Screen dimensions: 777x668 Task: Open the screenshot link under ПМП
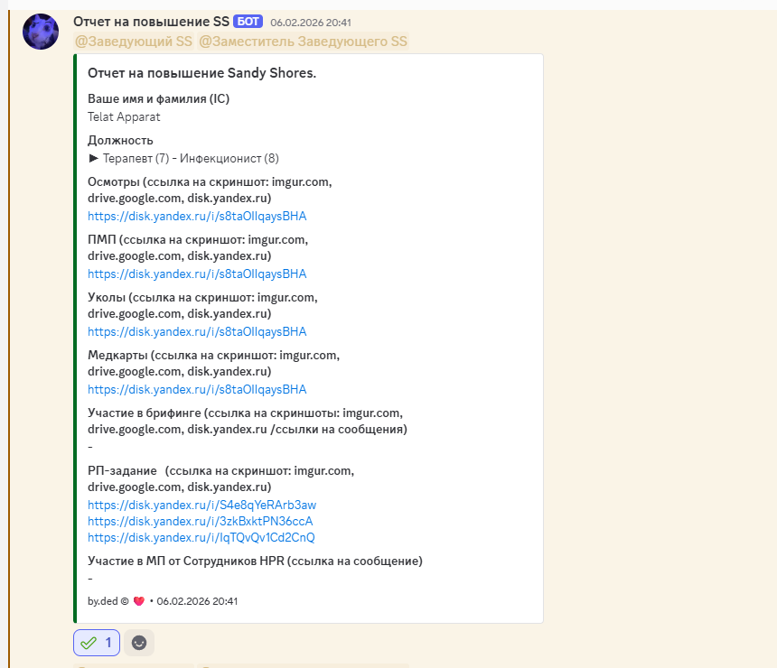(198, 274)
